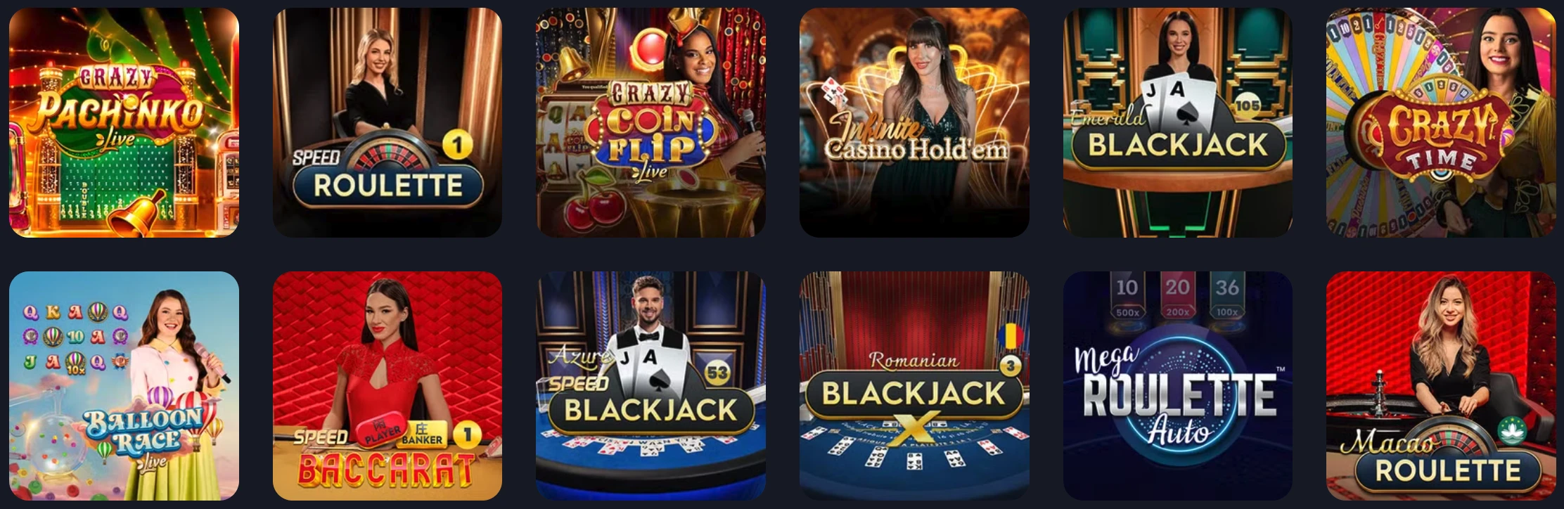The height and width of the screenshot is (509, 1564).
Task: Click the Romanian flag badge on Blackjack X
Action: (1010, 337)
